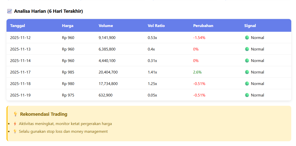Click the Rp 975 price cell
The image size is (296, 146).
(68, 95)
